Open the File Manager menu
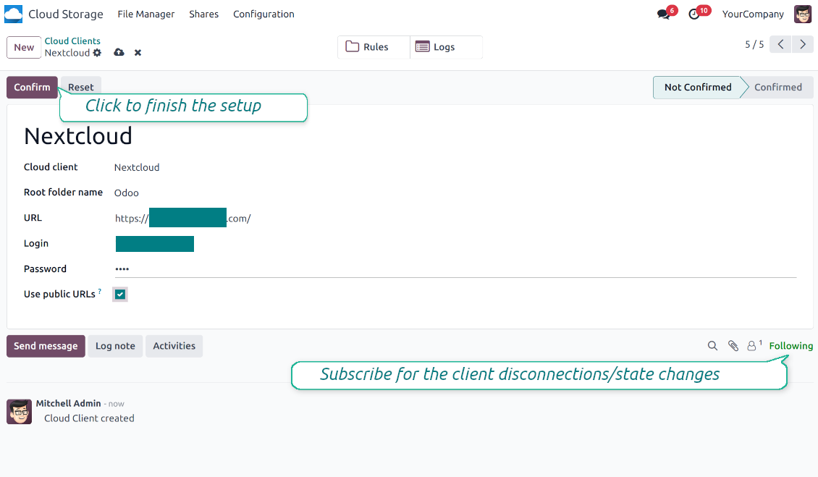The width and height of the screenshot is (818, 477). coord(146,14)
